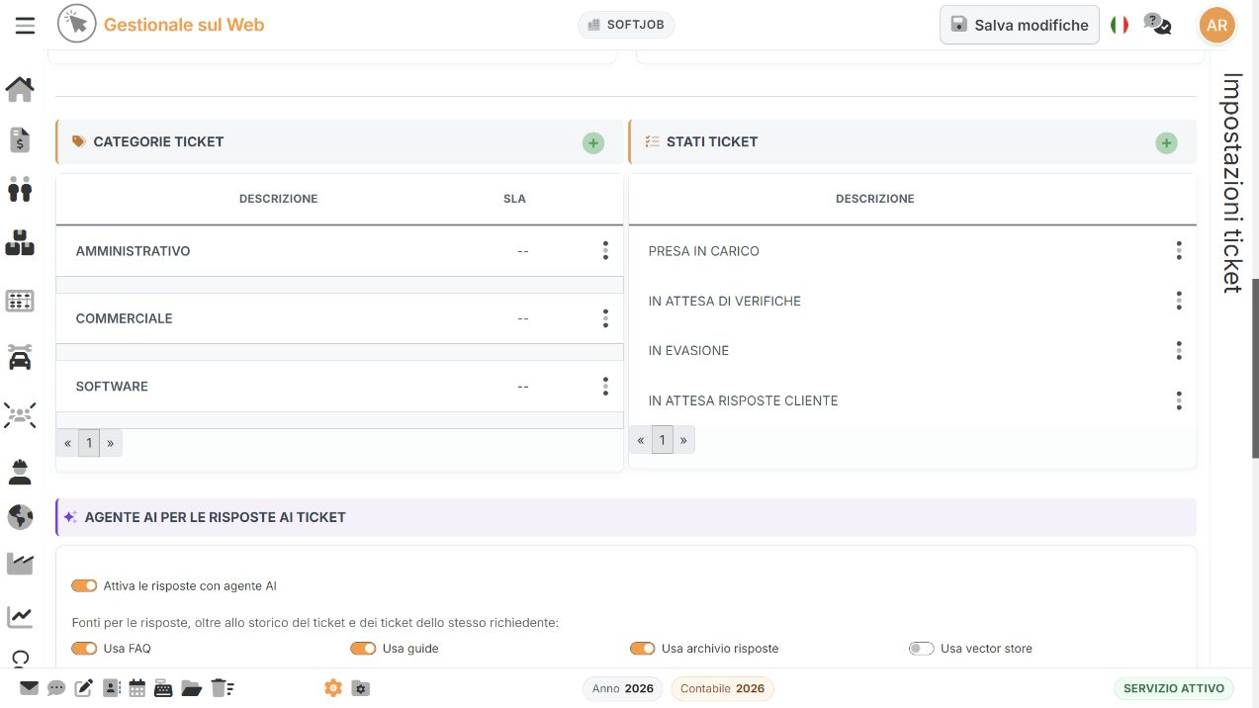Open keyboard icon in bottom toolbar

[x=163, y=689]
